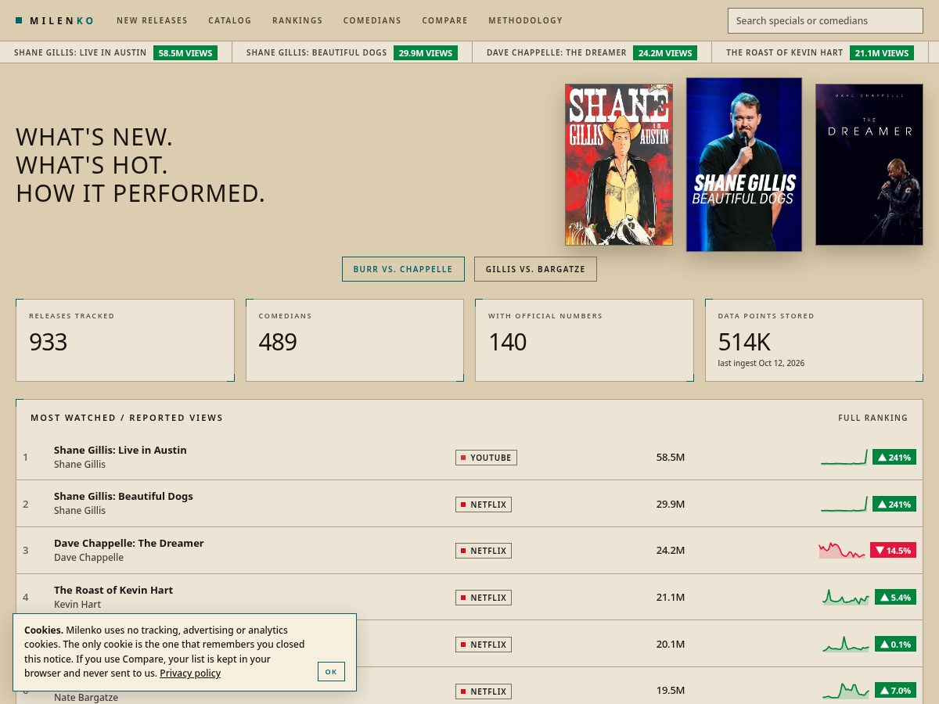Click the Beautiful Dogs row sparkline
Viewport: 939px width, 704px height.
[x=844, y=504]
